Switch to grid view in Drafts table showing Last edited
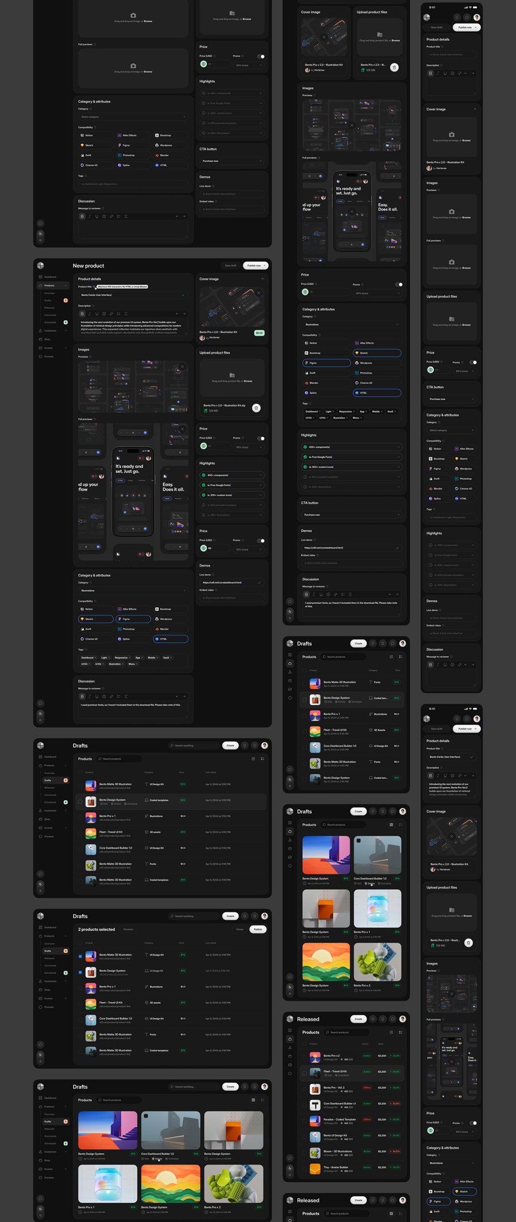Screen dimensions: 516x1222 (253, 759)
